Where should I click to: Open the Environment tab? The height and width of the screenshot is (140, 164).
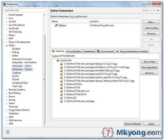coord(105,51)
